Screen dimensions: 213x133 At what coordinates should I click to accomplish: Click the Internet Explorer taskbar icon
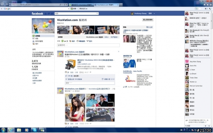[11, 130]
